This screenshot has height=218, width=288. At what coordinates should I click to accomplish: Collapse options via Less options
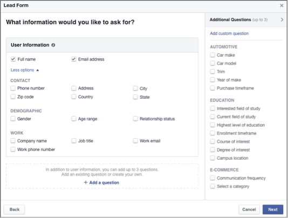tap(25, 70)
